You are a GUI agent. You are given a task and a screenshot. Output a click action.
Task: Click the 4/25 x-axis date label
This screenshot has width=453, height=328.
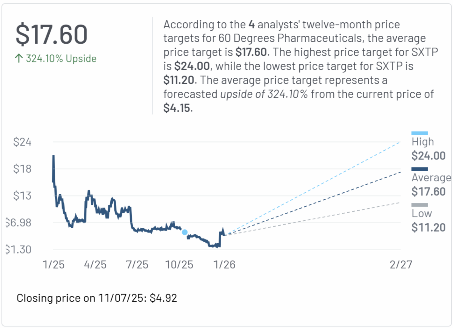tap(95, 265)
